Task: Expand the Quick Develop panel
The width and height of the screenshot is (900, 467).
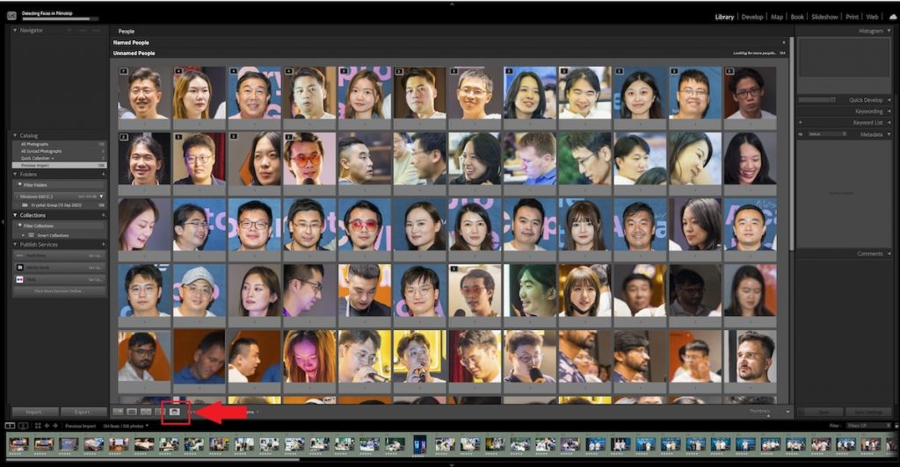Action: tap(889, 100)
